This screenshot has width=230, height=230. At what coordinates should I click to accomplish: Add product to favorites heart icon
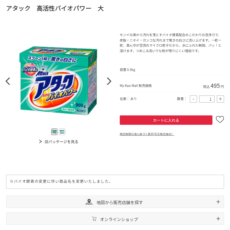click(x=220, y=119)
